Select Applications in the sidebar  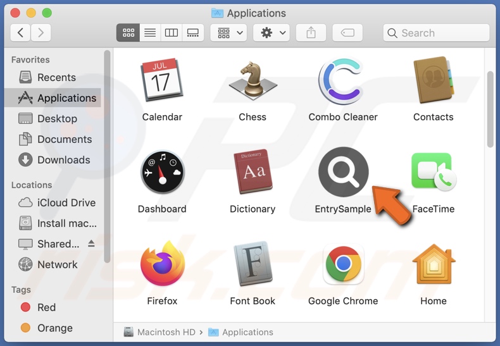point(53,98)
